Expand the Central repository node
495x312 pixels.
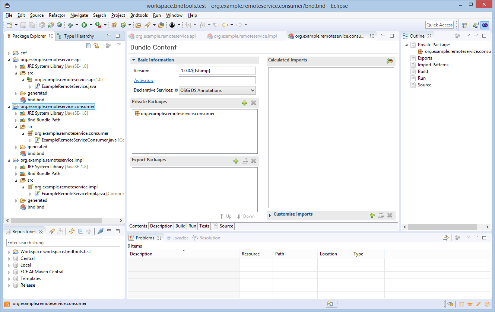(9, 258)
